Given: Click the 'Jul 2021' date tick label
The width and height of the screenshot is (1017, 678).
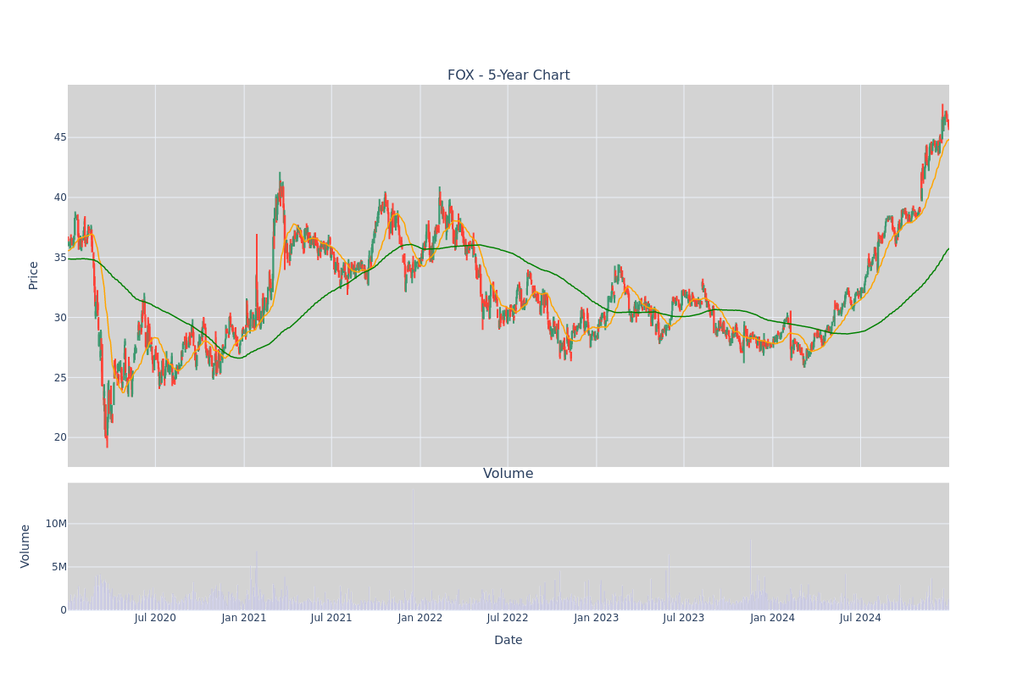Looking at the screenshot, I should pyautogui.click(x=331, y=618).
